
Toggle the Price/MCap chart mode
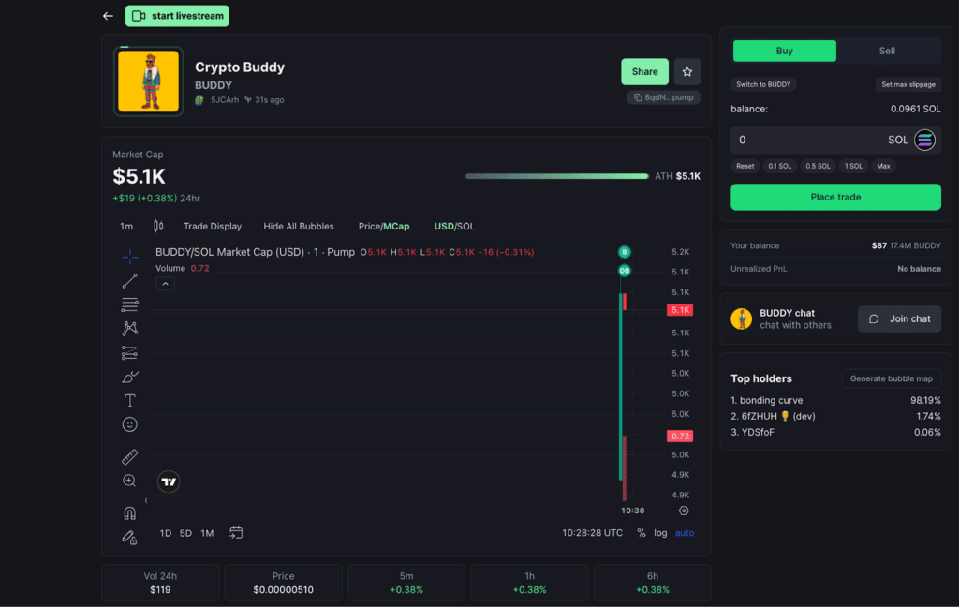[384, 227]
